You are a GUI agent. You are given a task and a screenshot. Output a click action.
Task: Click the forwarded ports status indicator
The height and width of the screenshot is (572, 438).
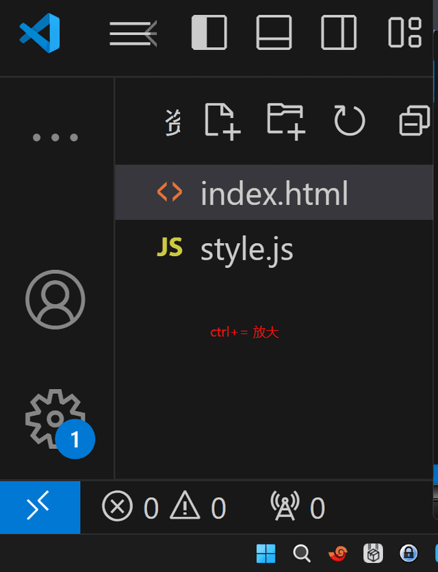[298, 508]
